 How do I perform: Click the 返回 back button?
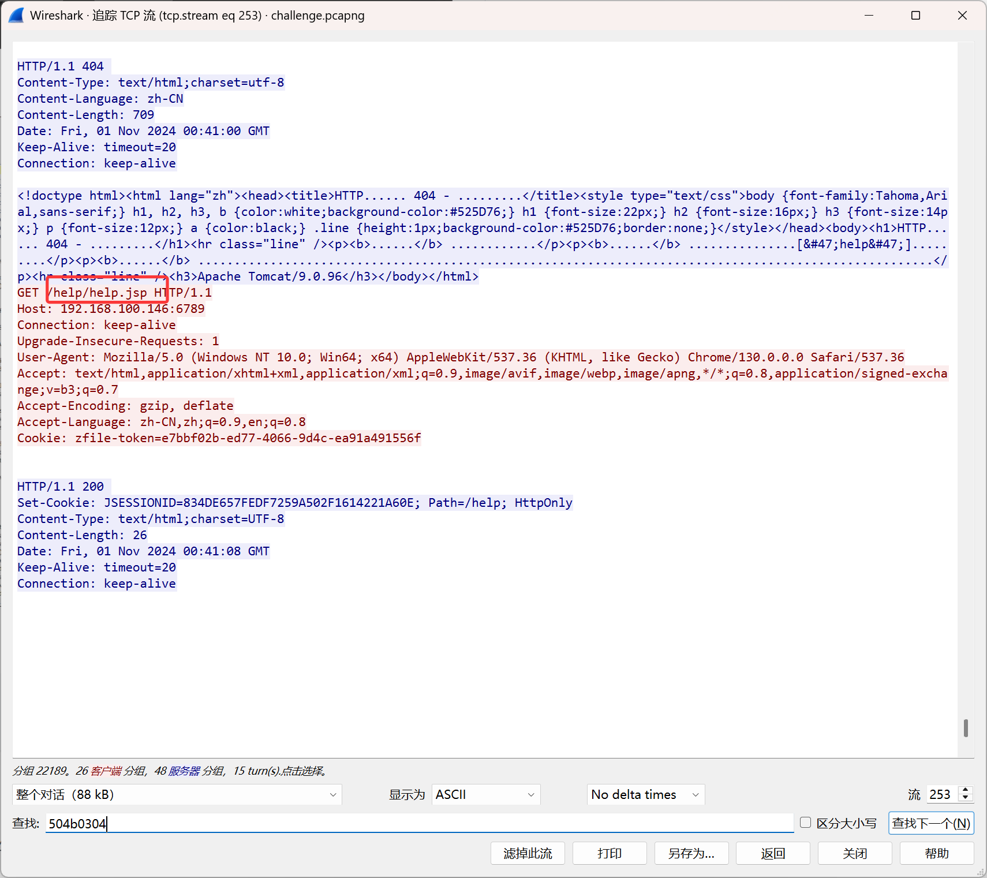tap(773, 853)
